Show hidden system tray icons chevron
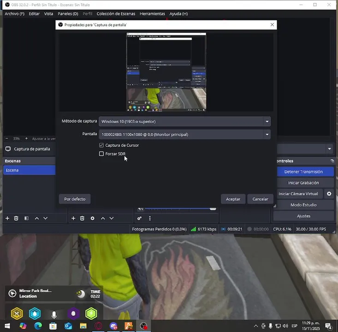 pyautogui.click(x=256, y=326)
